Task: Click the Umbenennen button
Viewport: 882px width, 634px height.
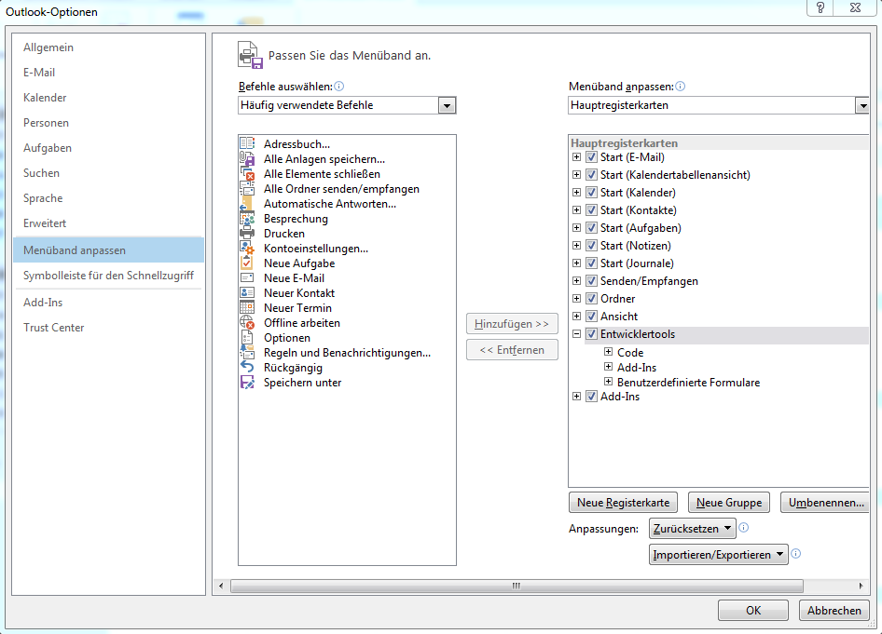Action: 825,503
